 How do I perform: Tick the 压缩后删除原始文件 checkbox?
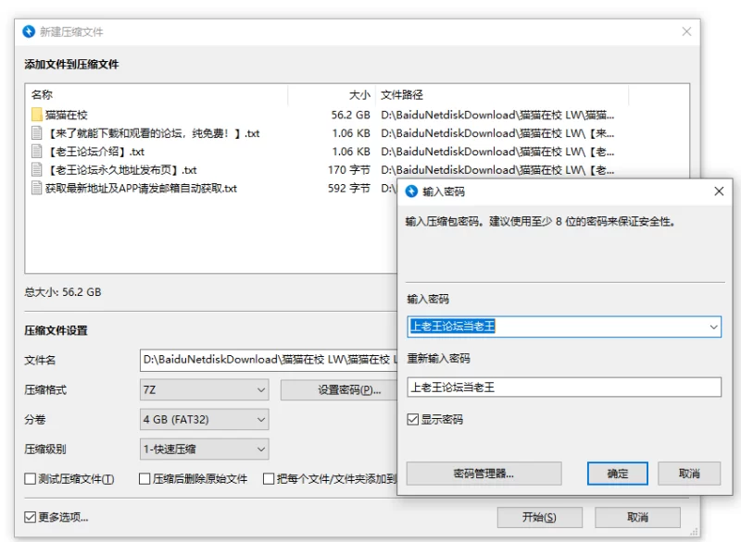coord(144,479)
